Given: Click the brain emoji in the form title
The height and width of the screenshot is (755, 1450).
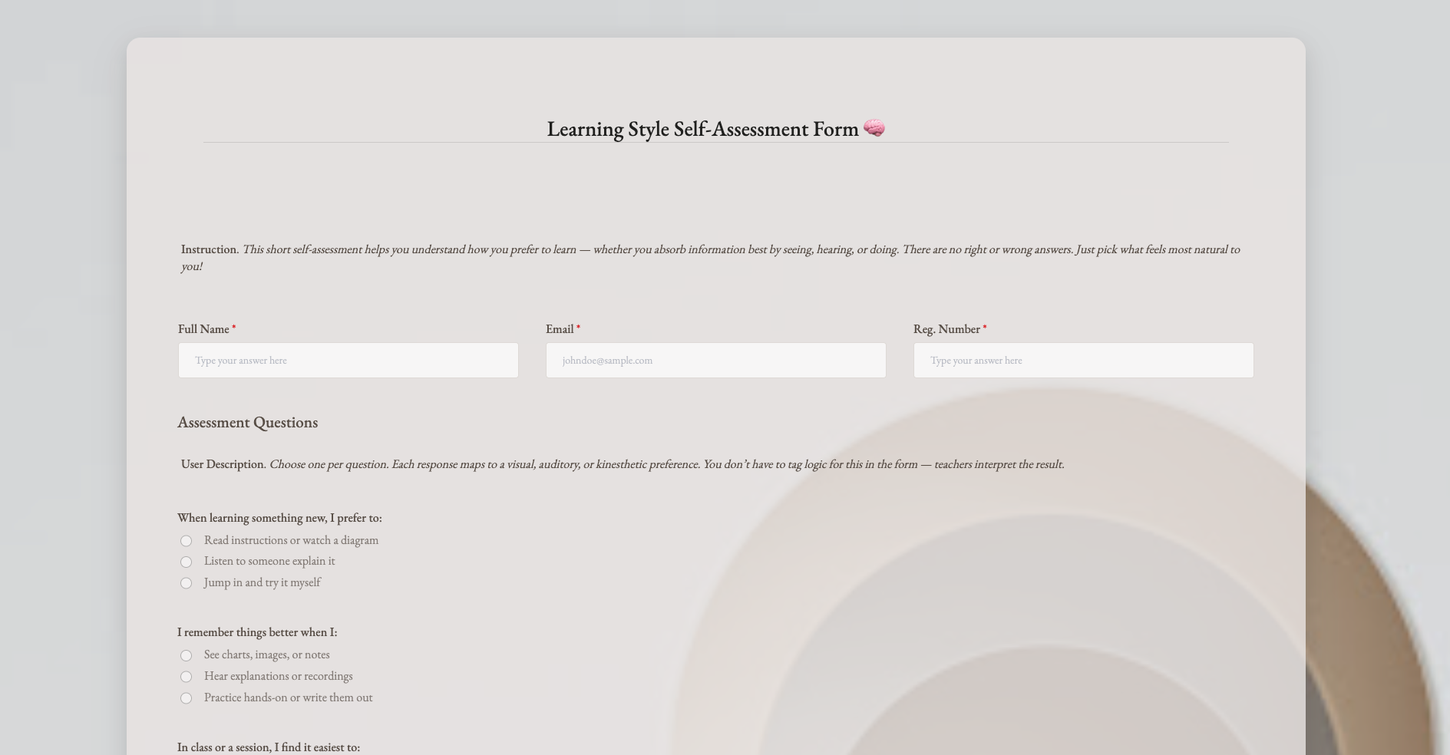Looking at the screenshot, I should click(874, 128).
